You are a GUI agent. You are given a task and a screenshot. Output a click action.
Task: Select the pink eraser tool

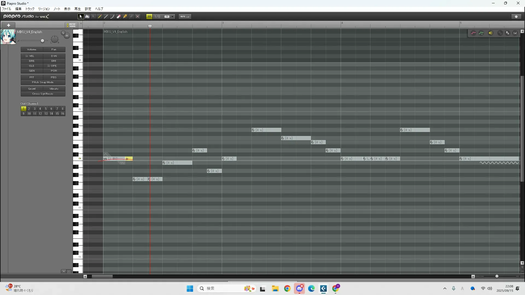pos(119,17)
